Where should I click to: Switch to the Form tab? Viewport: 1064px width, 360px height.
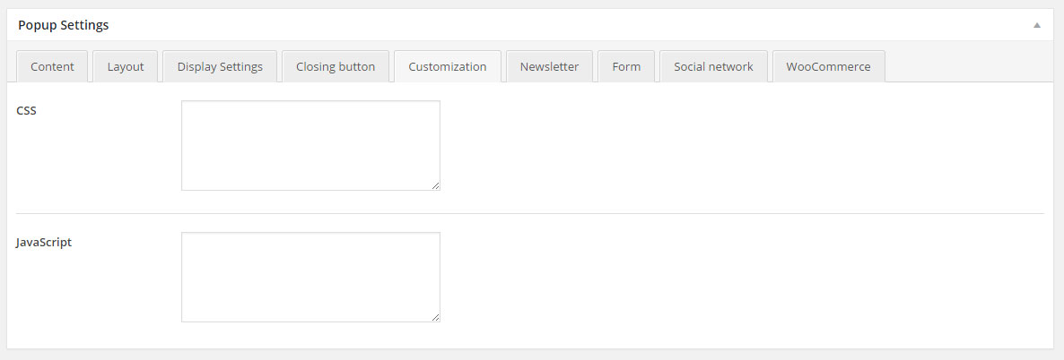625,66
